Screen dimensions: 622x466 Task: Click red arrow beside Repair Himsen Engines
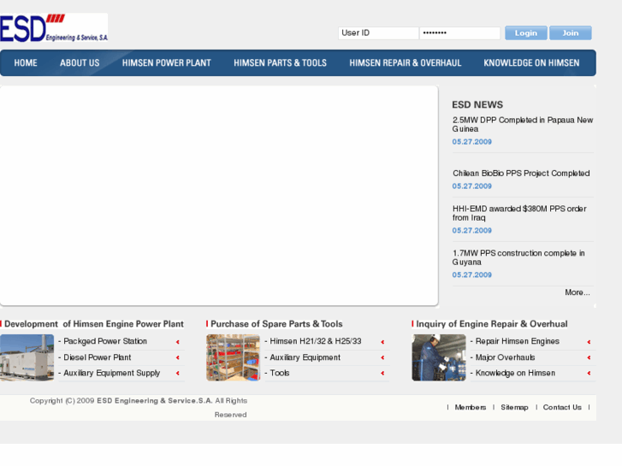tap(589, 342)
